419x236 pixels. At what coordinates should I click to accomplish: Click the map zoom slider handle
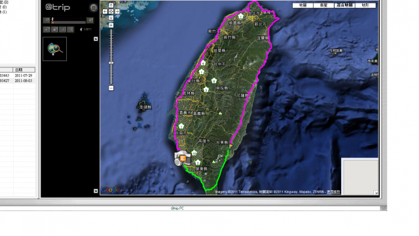111,63
